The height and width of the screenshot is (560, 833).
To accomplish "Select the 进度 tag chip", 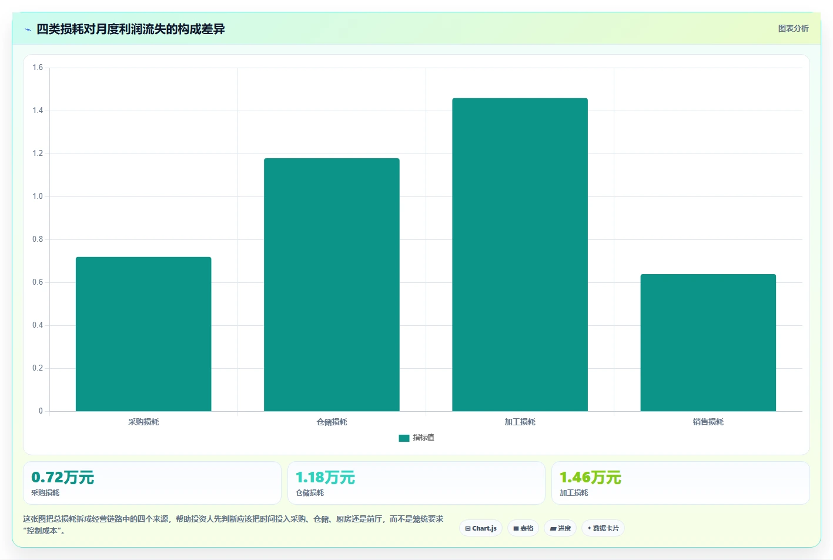I will (560, 528).
